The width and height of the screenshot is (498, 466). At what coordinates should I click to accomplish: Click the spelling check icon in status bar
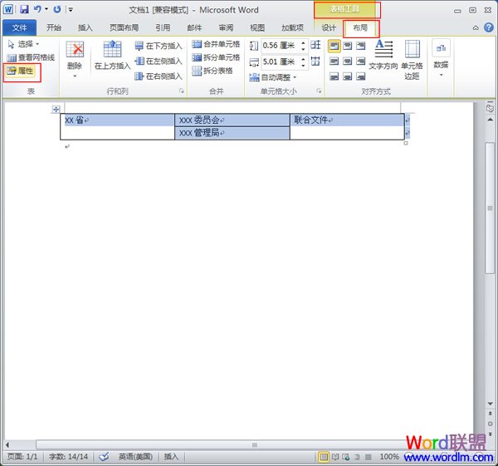tap(104, 457)
